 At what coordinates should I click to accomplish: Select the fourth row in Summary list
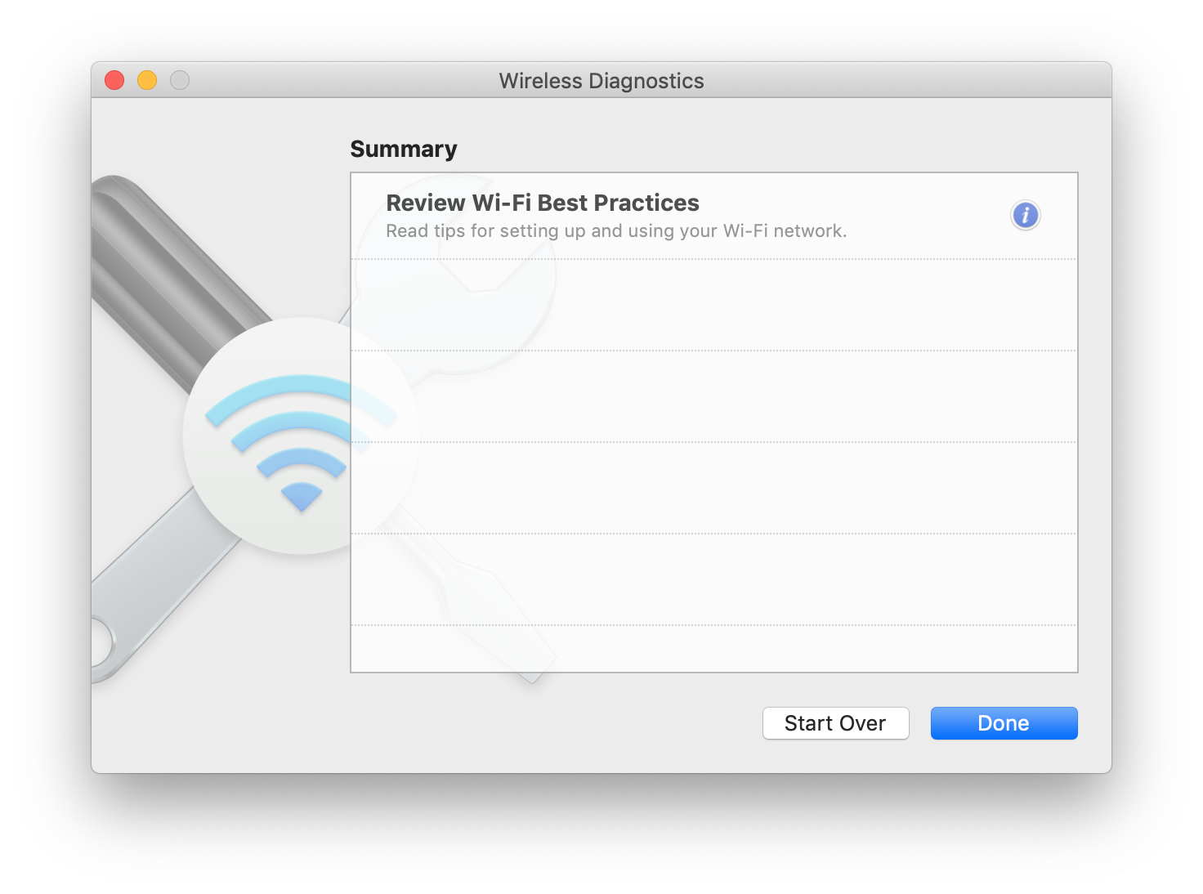[x=713, y=489]
